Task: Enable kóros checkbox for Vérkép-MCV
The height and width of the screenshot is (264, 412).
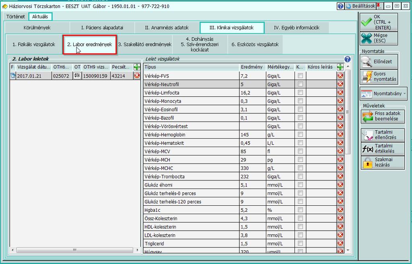Action: coord(300,151)
